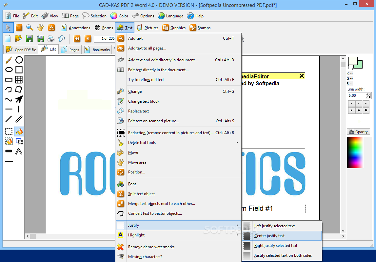Click the Opacity button
Image resolution: width=376 pixels, height=262 pixels.
[x=358, y=132]
